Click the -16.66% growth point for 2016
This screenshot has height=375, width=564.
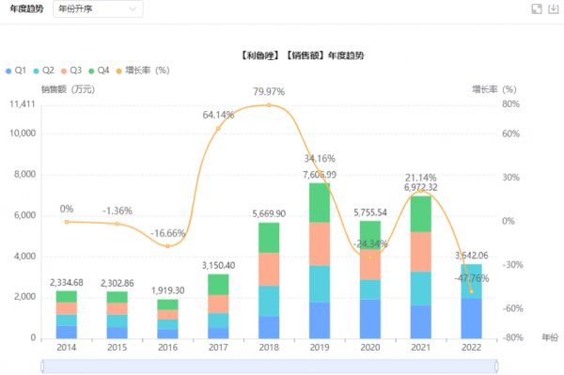167,246
